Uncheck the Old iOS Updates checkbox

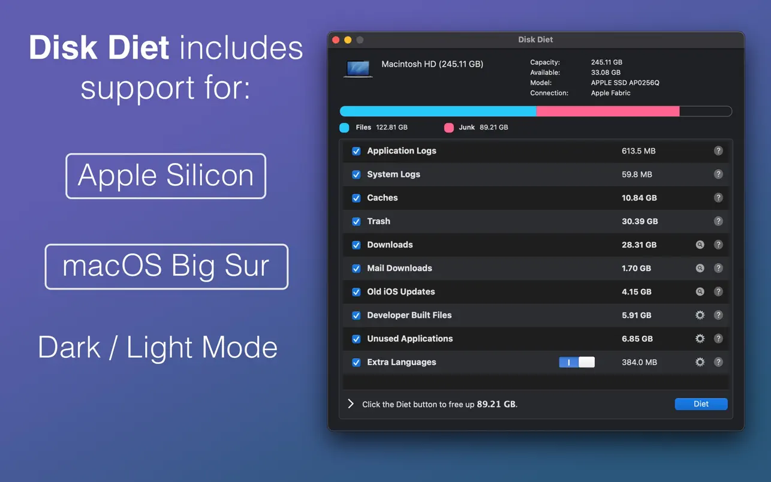coord(356,292)
